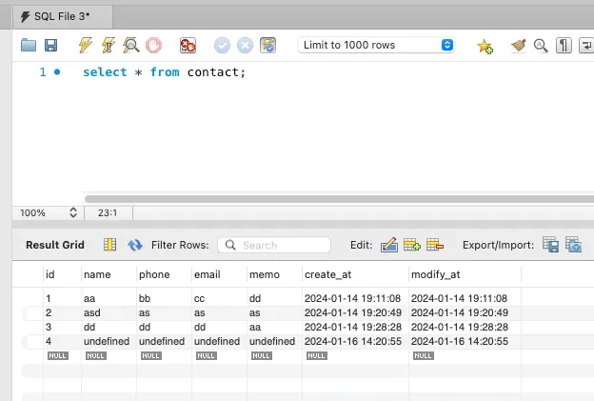Execute statement under cursor icon

coord(109,45)
